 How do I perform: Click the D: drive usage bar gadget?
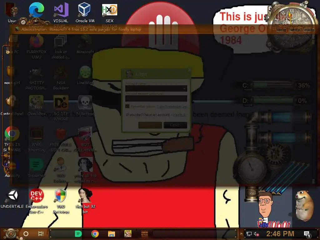pos(273,100)
